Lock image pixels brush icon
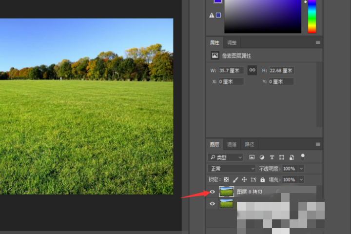This screenshot has height=234, width=351. tap(235, 179)
